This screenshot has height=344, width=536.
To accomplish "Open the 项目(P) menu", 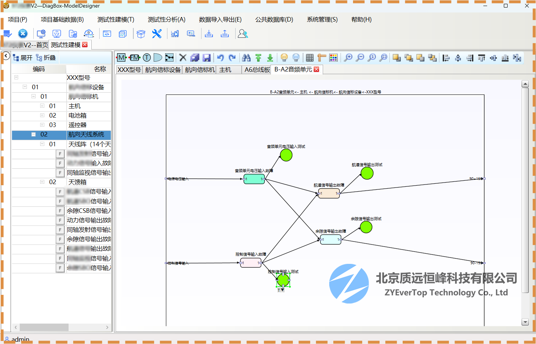I will point(17,19).
